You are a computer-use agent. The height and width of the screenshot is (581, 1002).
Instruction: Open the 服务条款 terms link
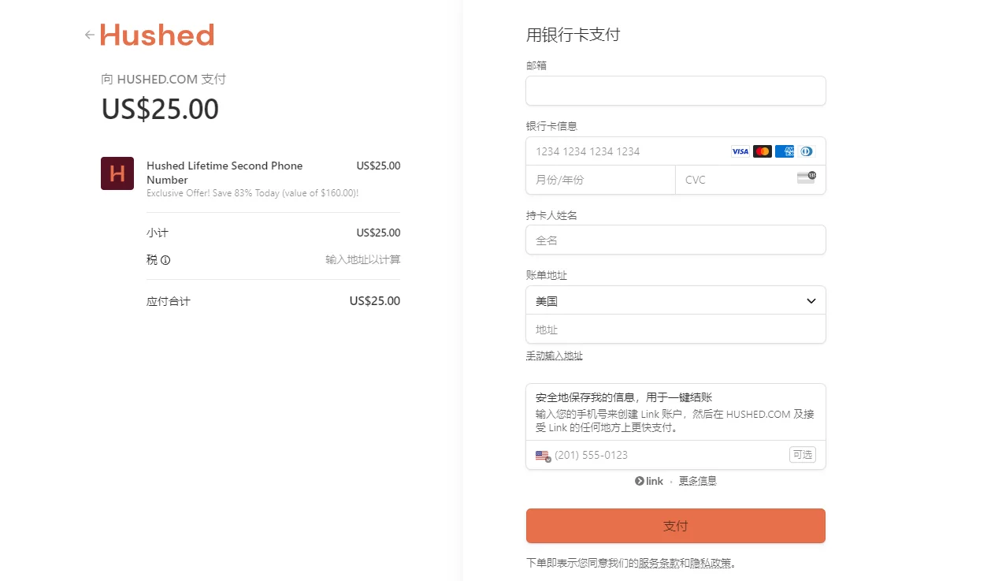659,564
